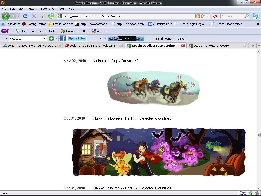The image size is (261, 196).
Task: Open the Windows Marketplace bookmark
Action: pyautogui.click(x=226, y=24)
